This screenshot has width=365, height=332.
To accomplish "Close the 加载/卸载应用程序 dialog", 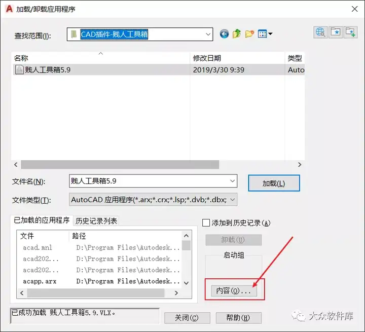I will [354, 9].
